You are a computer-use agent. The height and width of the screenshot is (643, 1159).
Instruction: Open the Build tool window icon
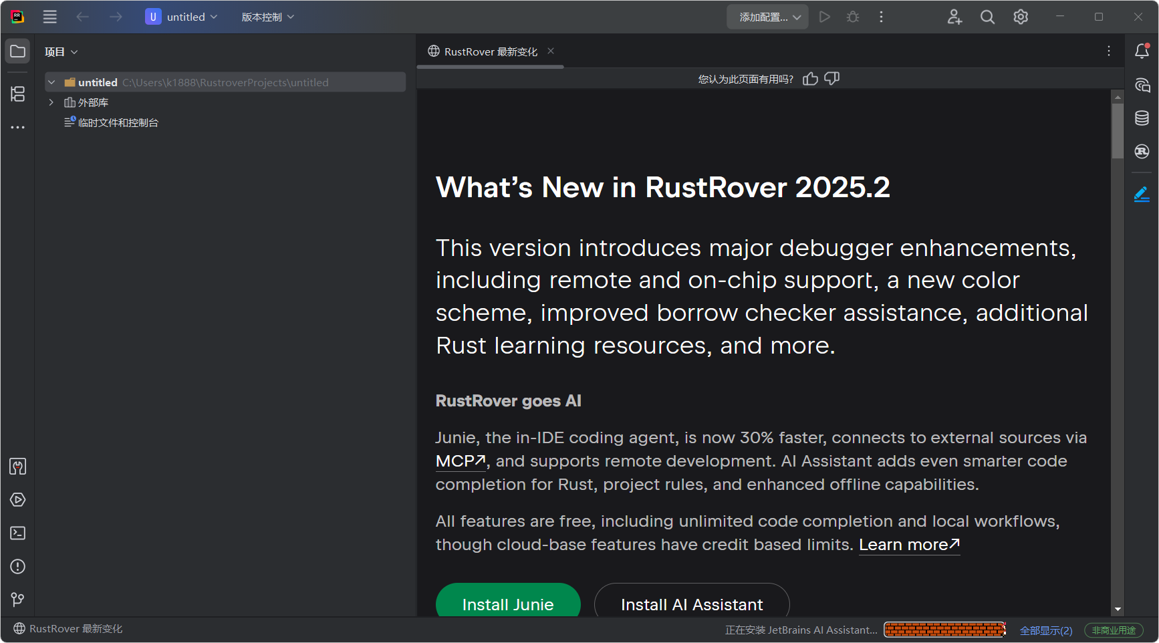coord(18,467)
